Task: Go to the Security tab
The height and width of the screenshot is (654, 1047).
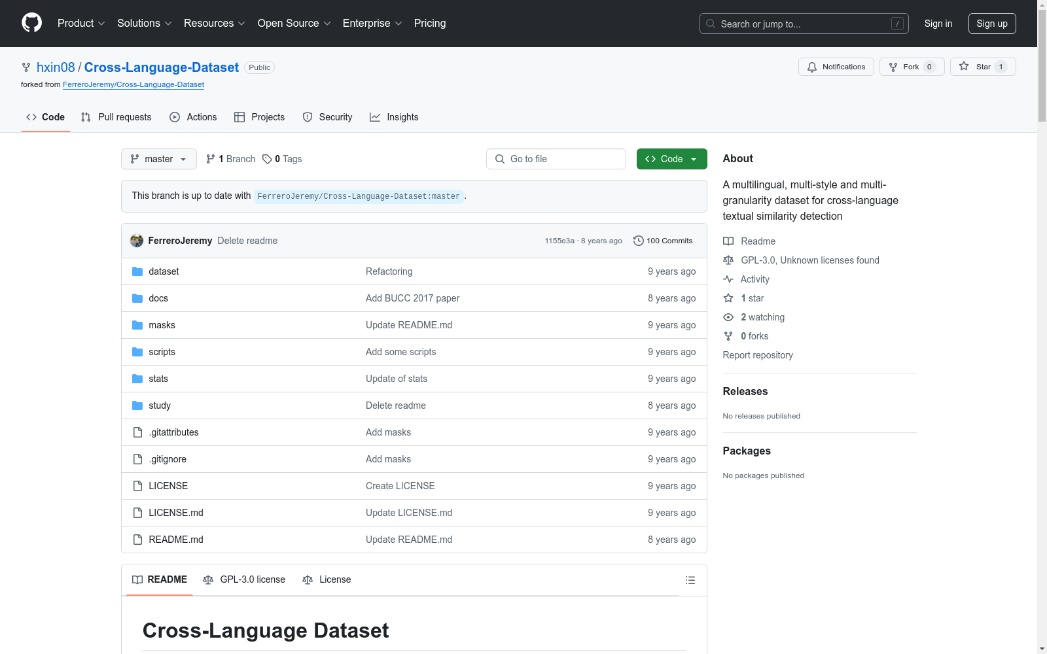Action: pos(327,117)
